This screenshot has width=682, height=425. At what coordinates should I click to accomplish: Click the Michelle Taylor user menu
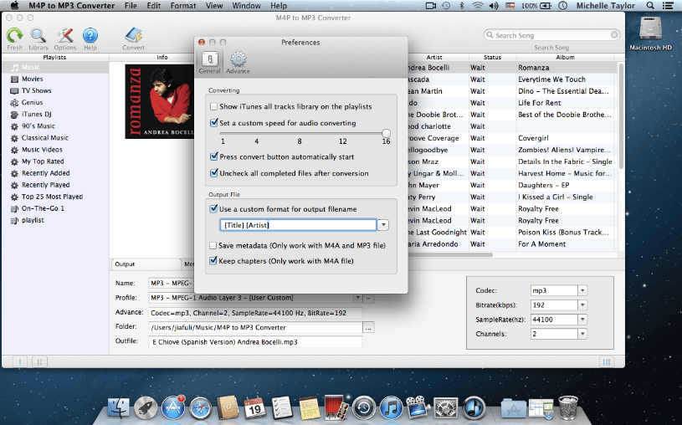606,6
